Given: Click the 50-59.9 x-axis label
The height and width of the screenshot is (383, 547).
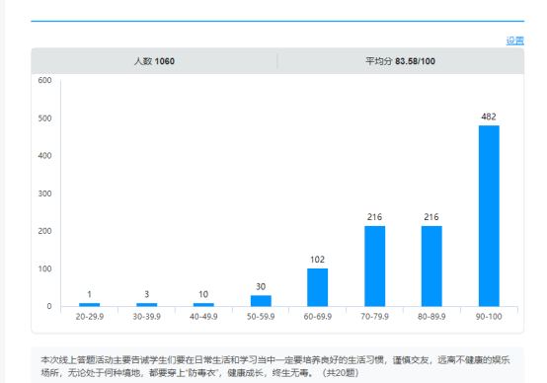Looking at the screenshot, I should pos(261,317).
